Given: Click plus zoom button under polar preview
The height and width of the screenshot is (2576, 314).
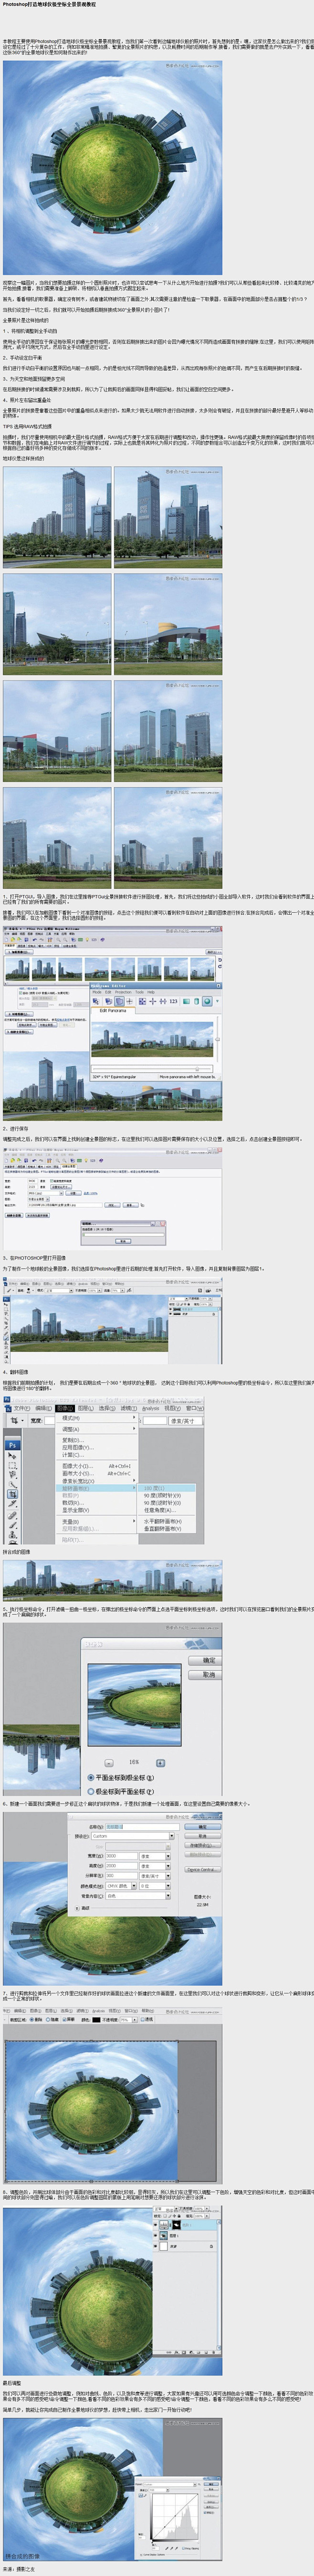Looking at the screenshot, I should pyautogui.click(x=161, y=1762).
